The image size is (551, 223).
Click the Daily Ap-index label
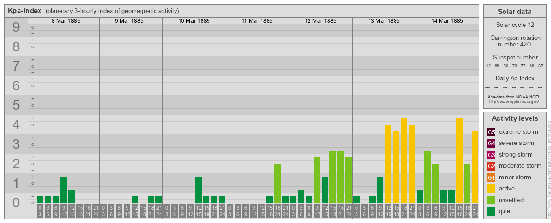(x=515, y=78)
